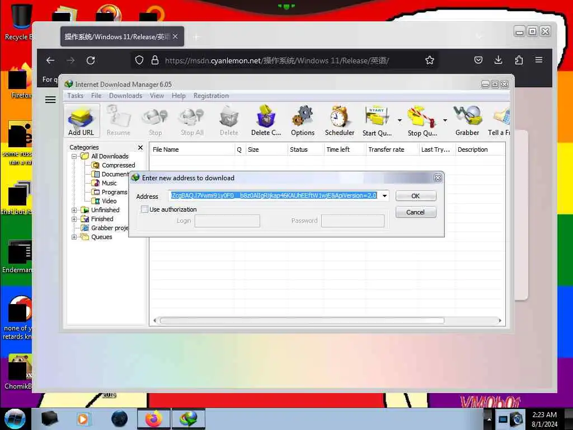Bookmark page with Firefox star icon
The image size is (573, 430).
pyautogui.click(x=430, y=60)
